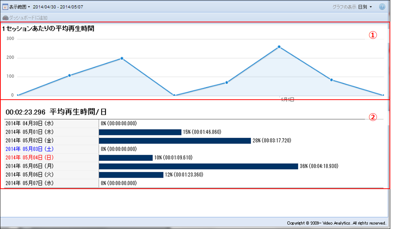
Task: Click the 10% bar for 05月04日
Action: click(126, 158)
